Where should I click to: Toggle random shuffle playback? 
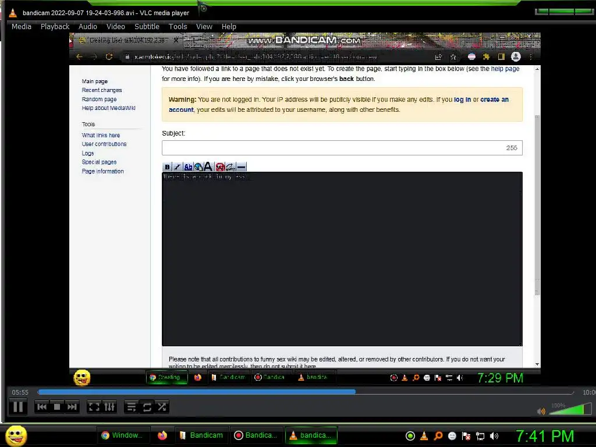pos(162,407)
